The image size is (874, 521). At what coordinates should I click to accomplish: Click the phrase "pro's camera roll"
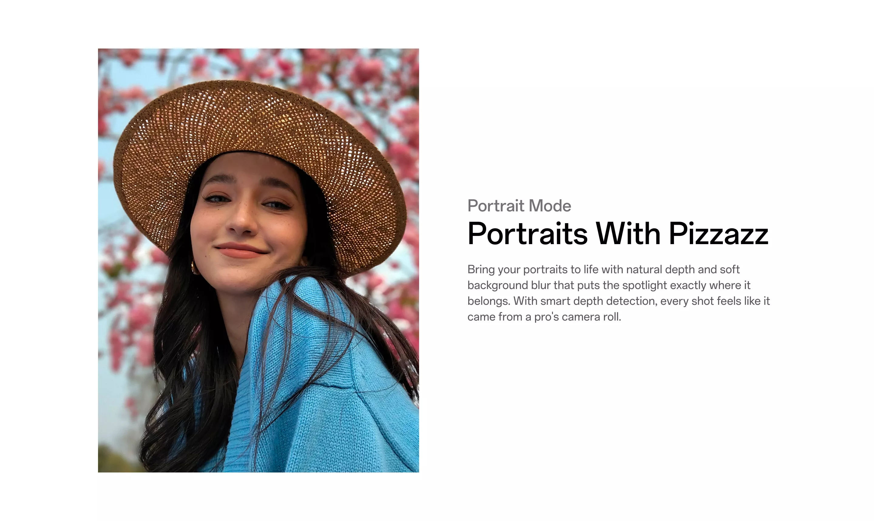click(578, 317)
